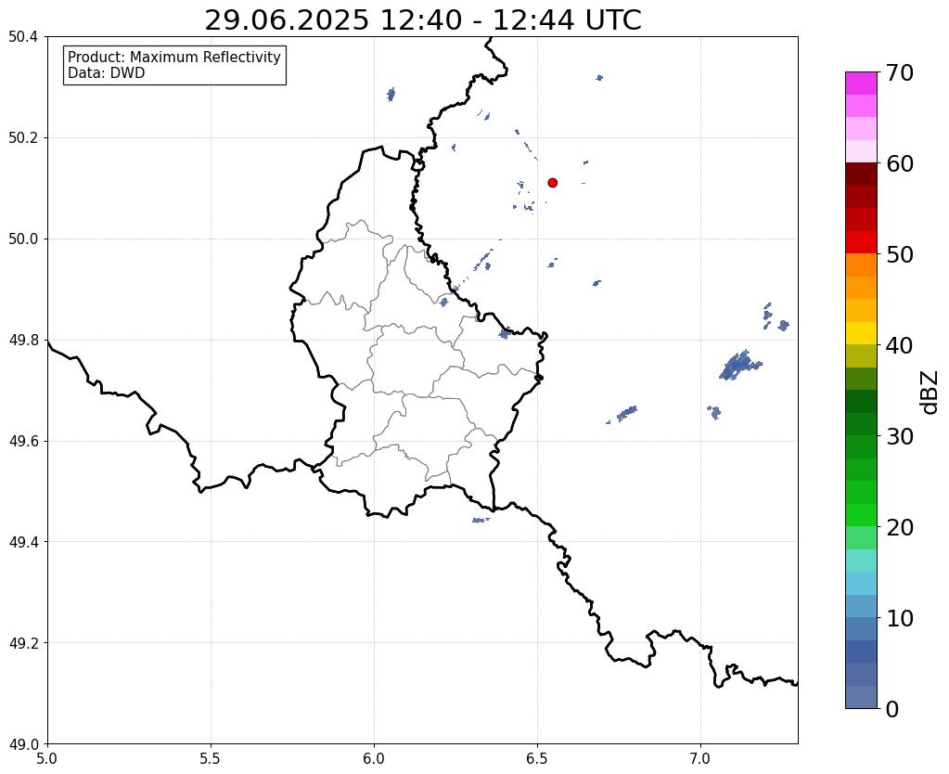
Task: Click the colorbar tick label "10"
Action: pos(900,618)
